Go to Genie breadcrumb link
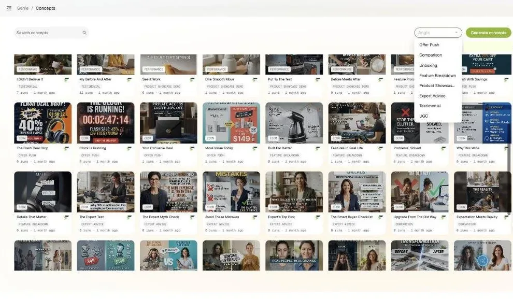Image resolution: width=513 pixels, height=299 pixels. click(x=23, y=8)
